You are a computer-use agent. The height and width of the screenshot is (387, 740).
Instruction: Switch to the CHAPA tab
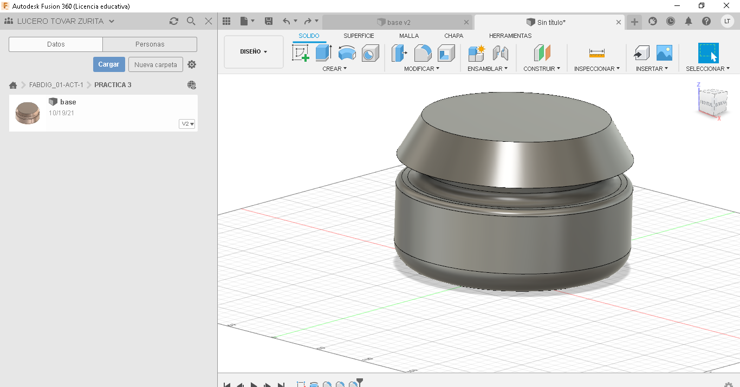(x=453, y=36)
